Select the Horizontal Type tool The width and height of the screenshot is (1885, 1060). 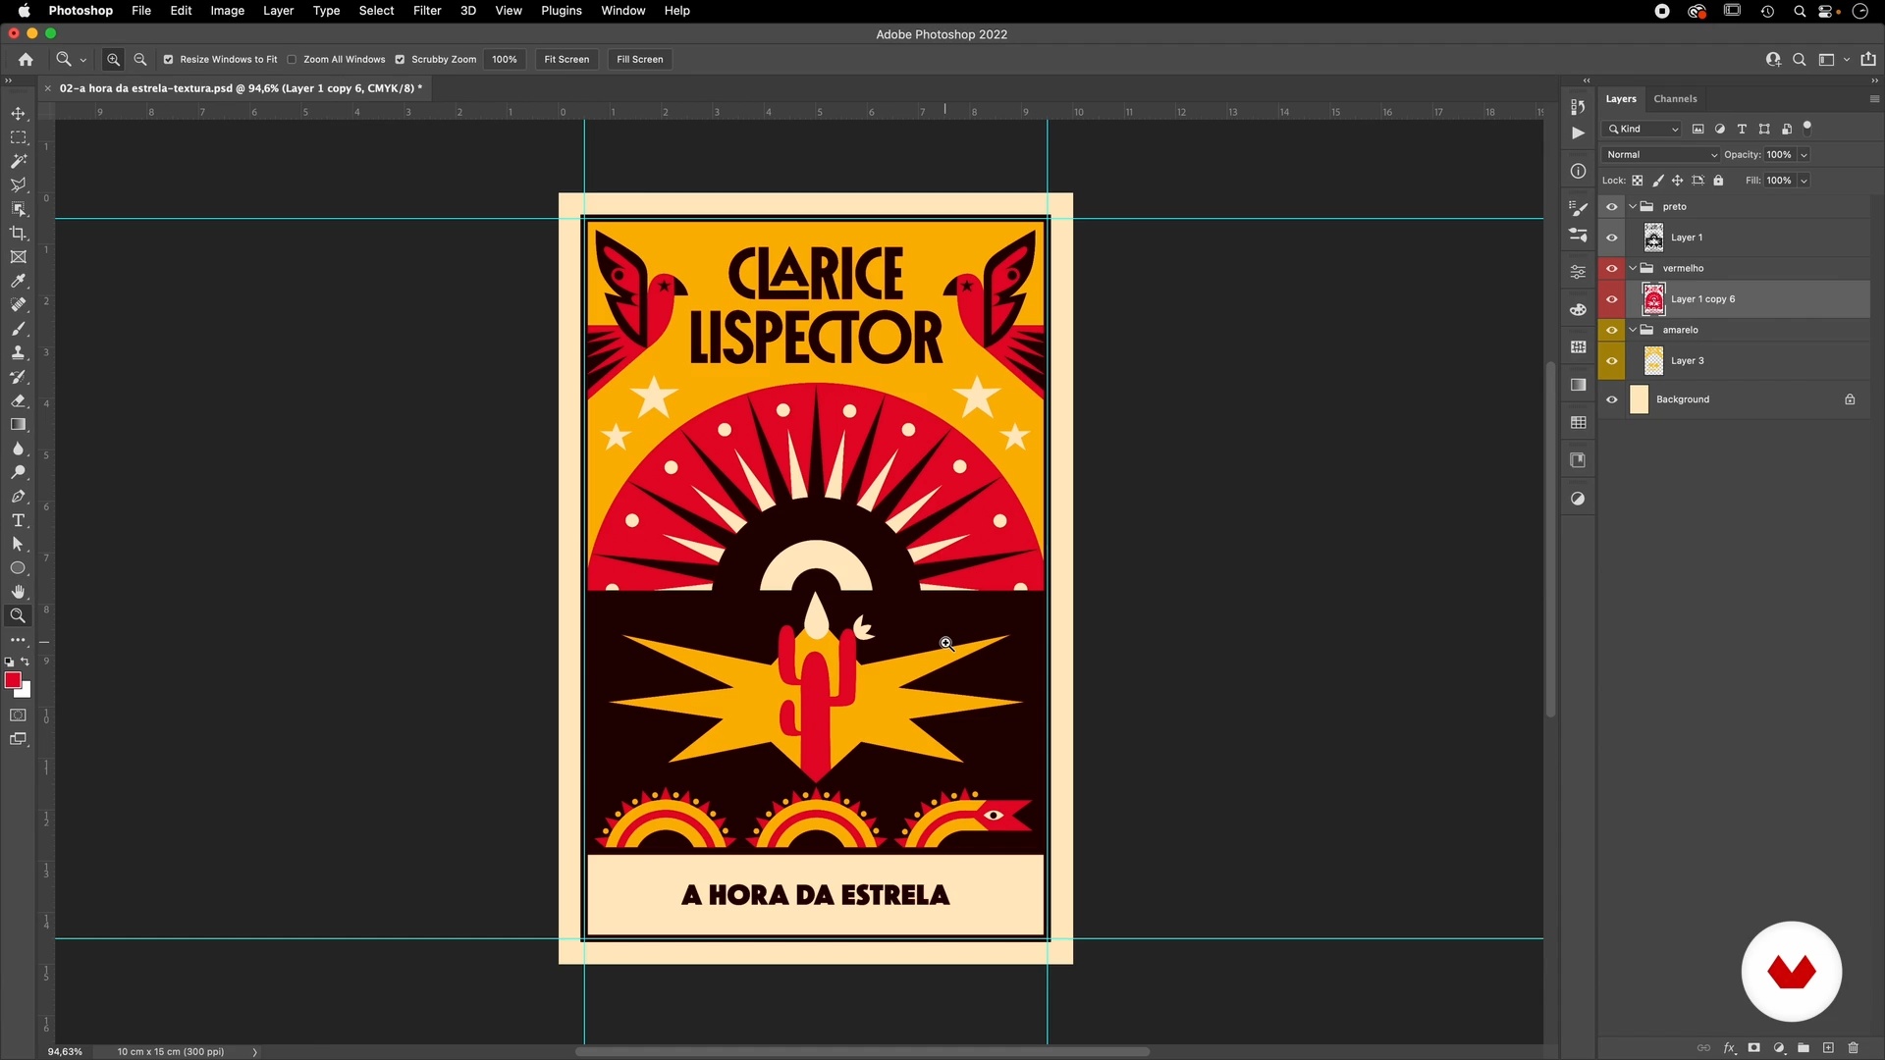[18, 520]
